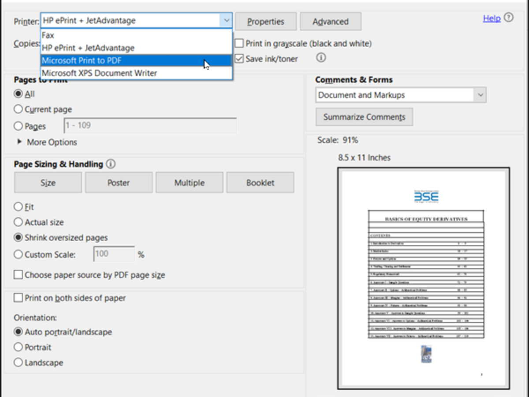Click the Page Sizing & Handling info icon
Image resolution: width=529 pixels, height=397 pixels.
coord(111,164)
